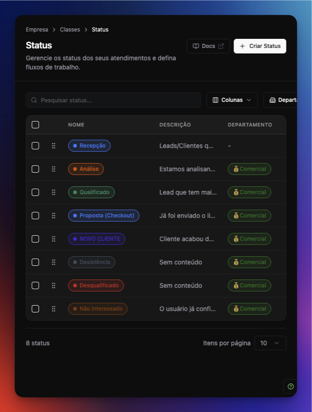Open the Análise status badge

86,169
